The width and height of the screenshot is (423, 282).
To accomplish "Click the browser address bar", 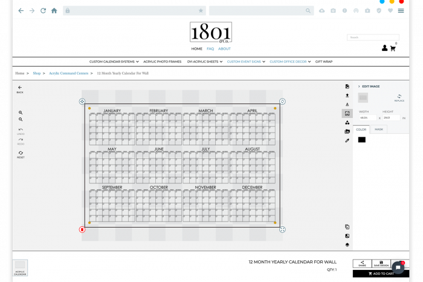I will point(134,10).
